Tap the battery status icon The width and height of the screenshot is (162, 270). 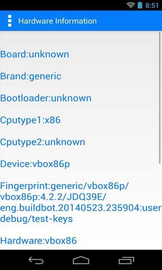coord(140,5)
